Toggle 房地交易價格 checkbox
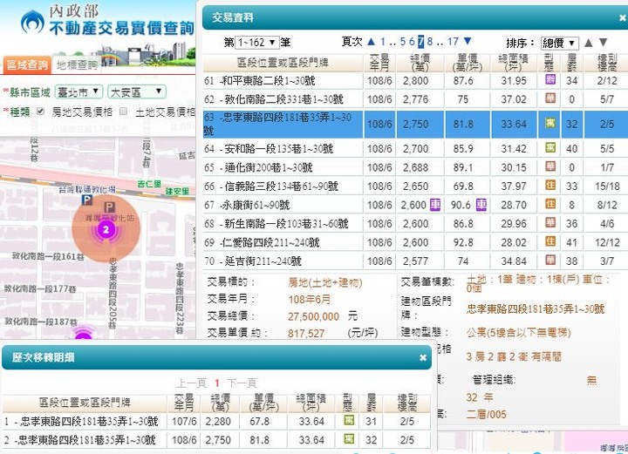The image size is (628, 454). (40, 112)
